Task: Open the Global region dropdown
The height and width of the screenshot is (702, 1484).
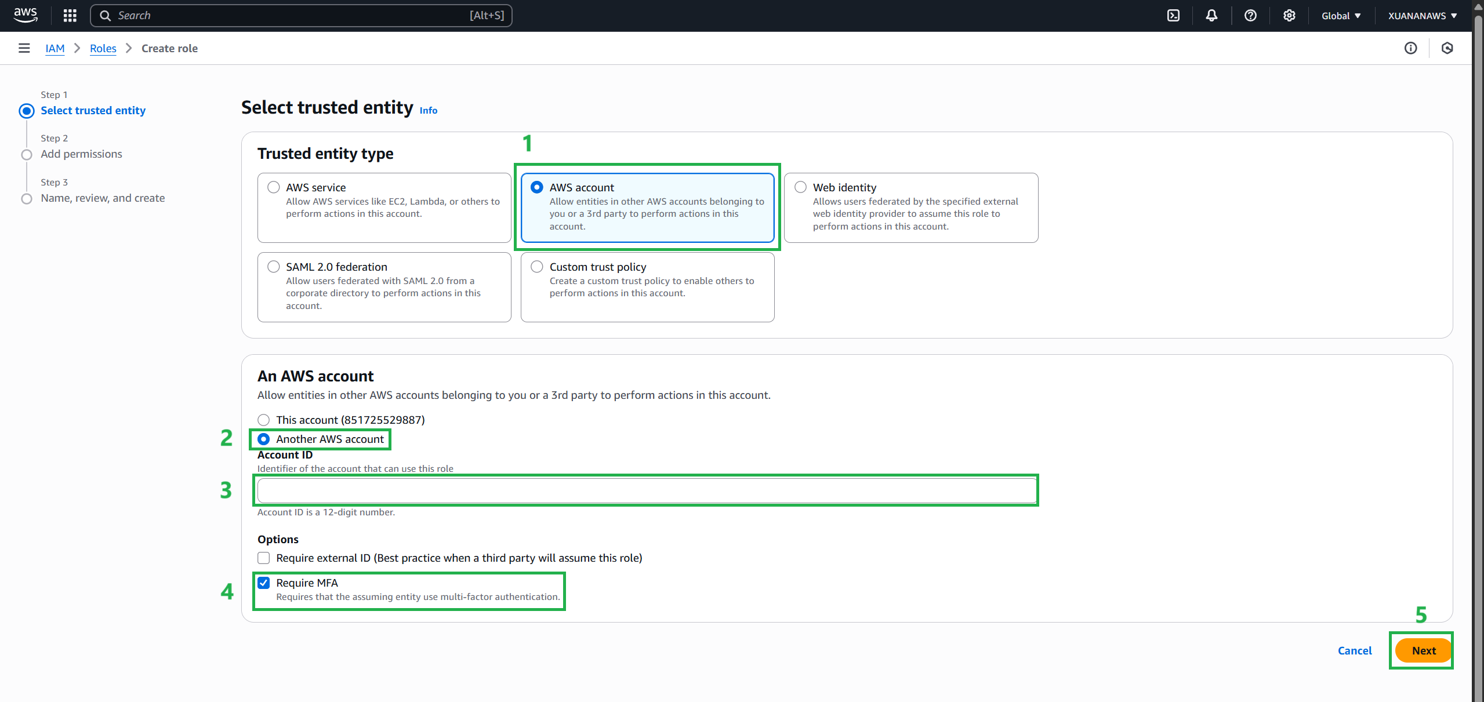Action: pyautogui.click(x=1340, y=15)
